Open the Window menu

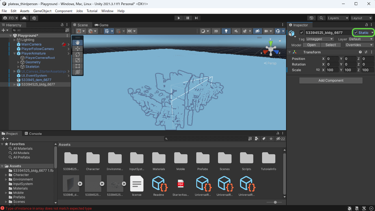[x=107, y=11]
